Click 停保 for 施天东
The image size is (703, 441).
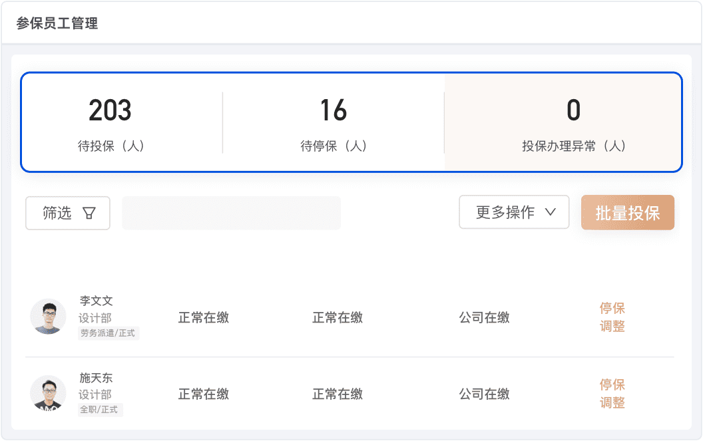click(x=612, y=385)
